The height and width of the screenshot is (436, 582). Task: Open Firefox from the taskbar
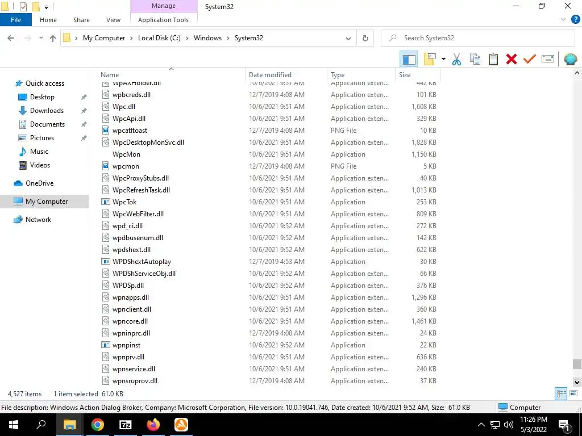click(153, 425)
